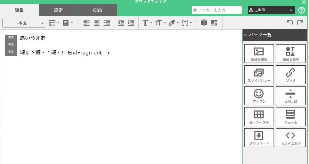Image resolution: width=309 pixels, height=164 pixels.
Task: Click the bold T font style icon
Action: tap(145, 23)
